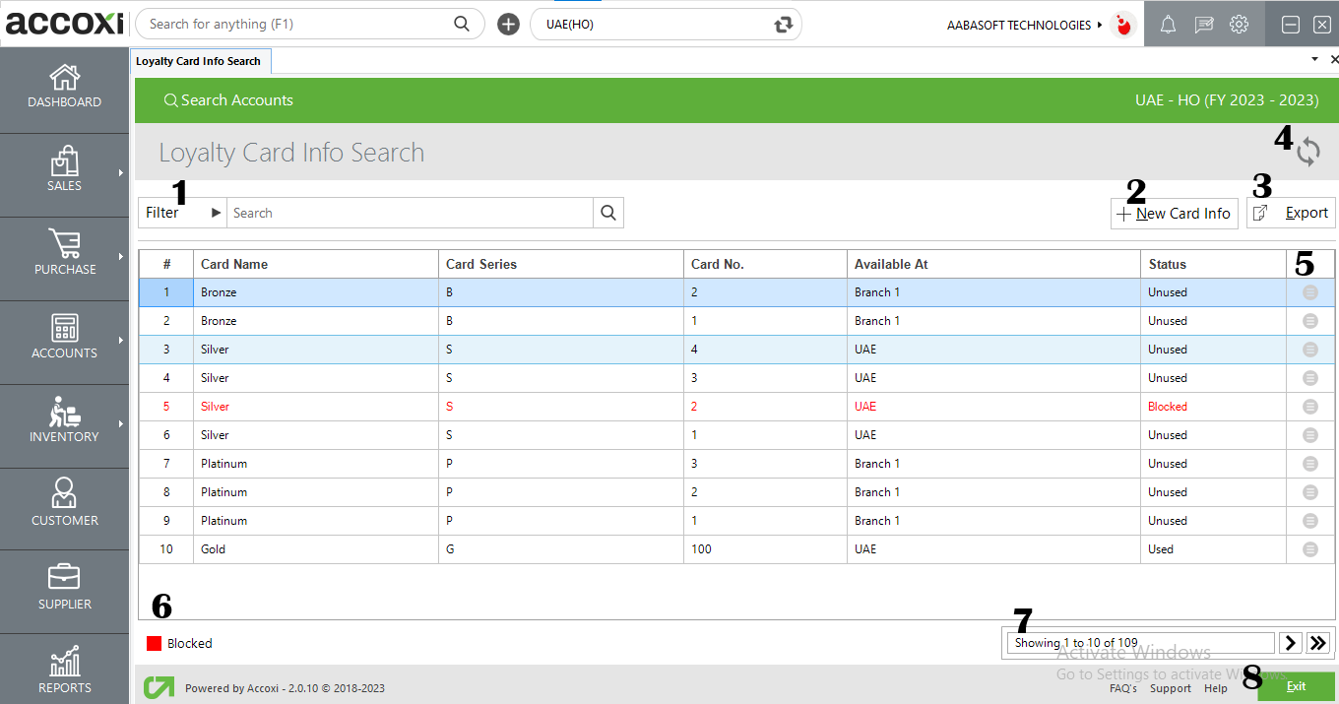The image size is (1339, 704).
Task: Expand the Inventory sidebar submenu
Action: tap(120, 424)
